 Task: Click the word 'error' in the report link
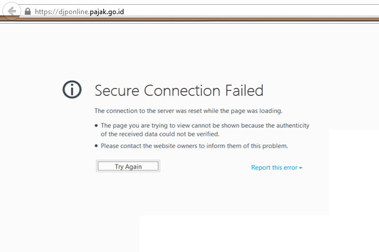click(290, 168)
